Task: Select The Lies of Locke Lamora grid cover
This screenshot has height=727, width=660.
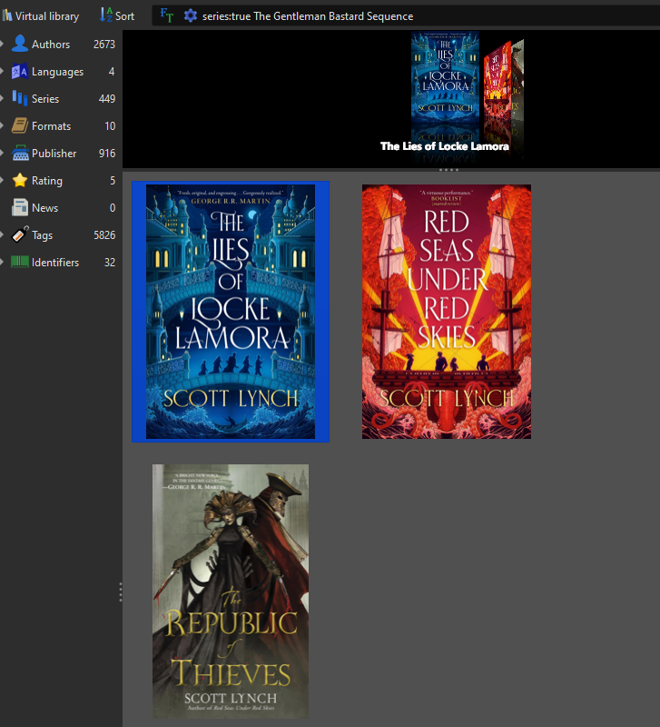Action: coord(231,312)
